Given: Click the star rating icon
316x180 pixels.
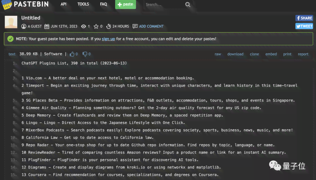Looking at the screenshot, I should click(x=96, y=26).
